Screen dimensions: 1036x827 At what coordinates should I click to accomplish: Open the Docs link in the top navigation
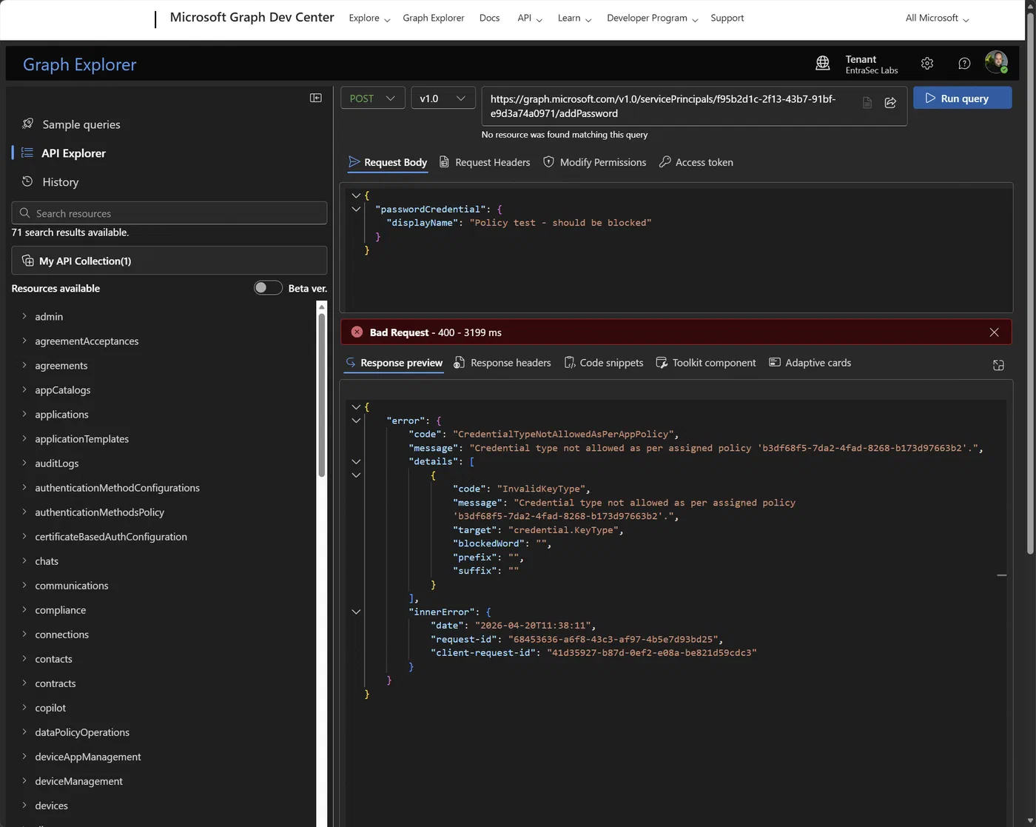(x=489, y=18)
